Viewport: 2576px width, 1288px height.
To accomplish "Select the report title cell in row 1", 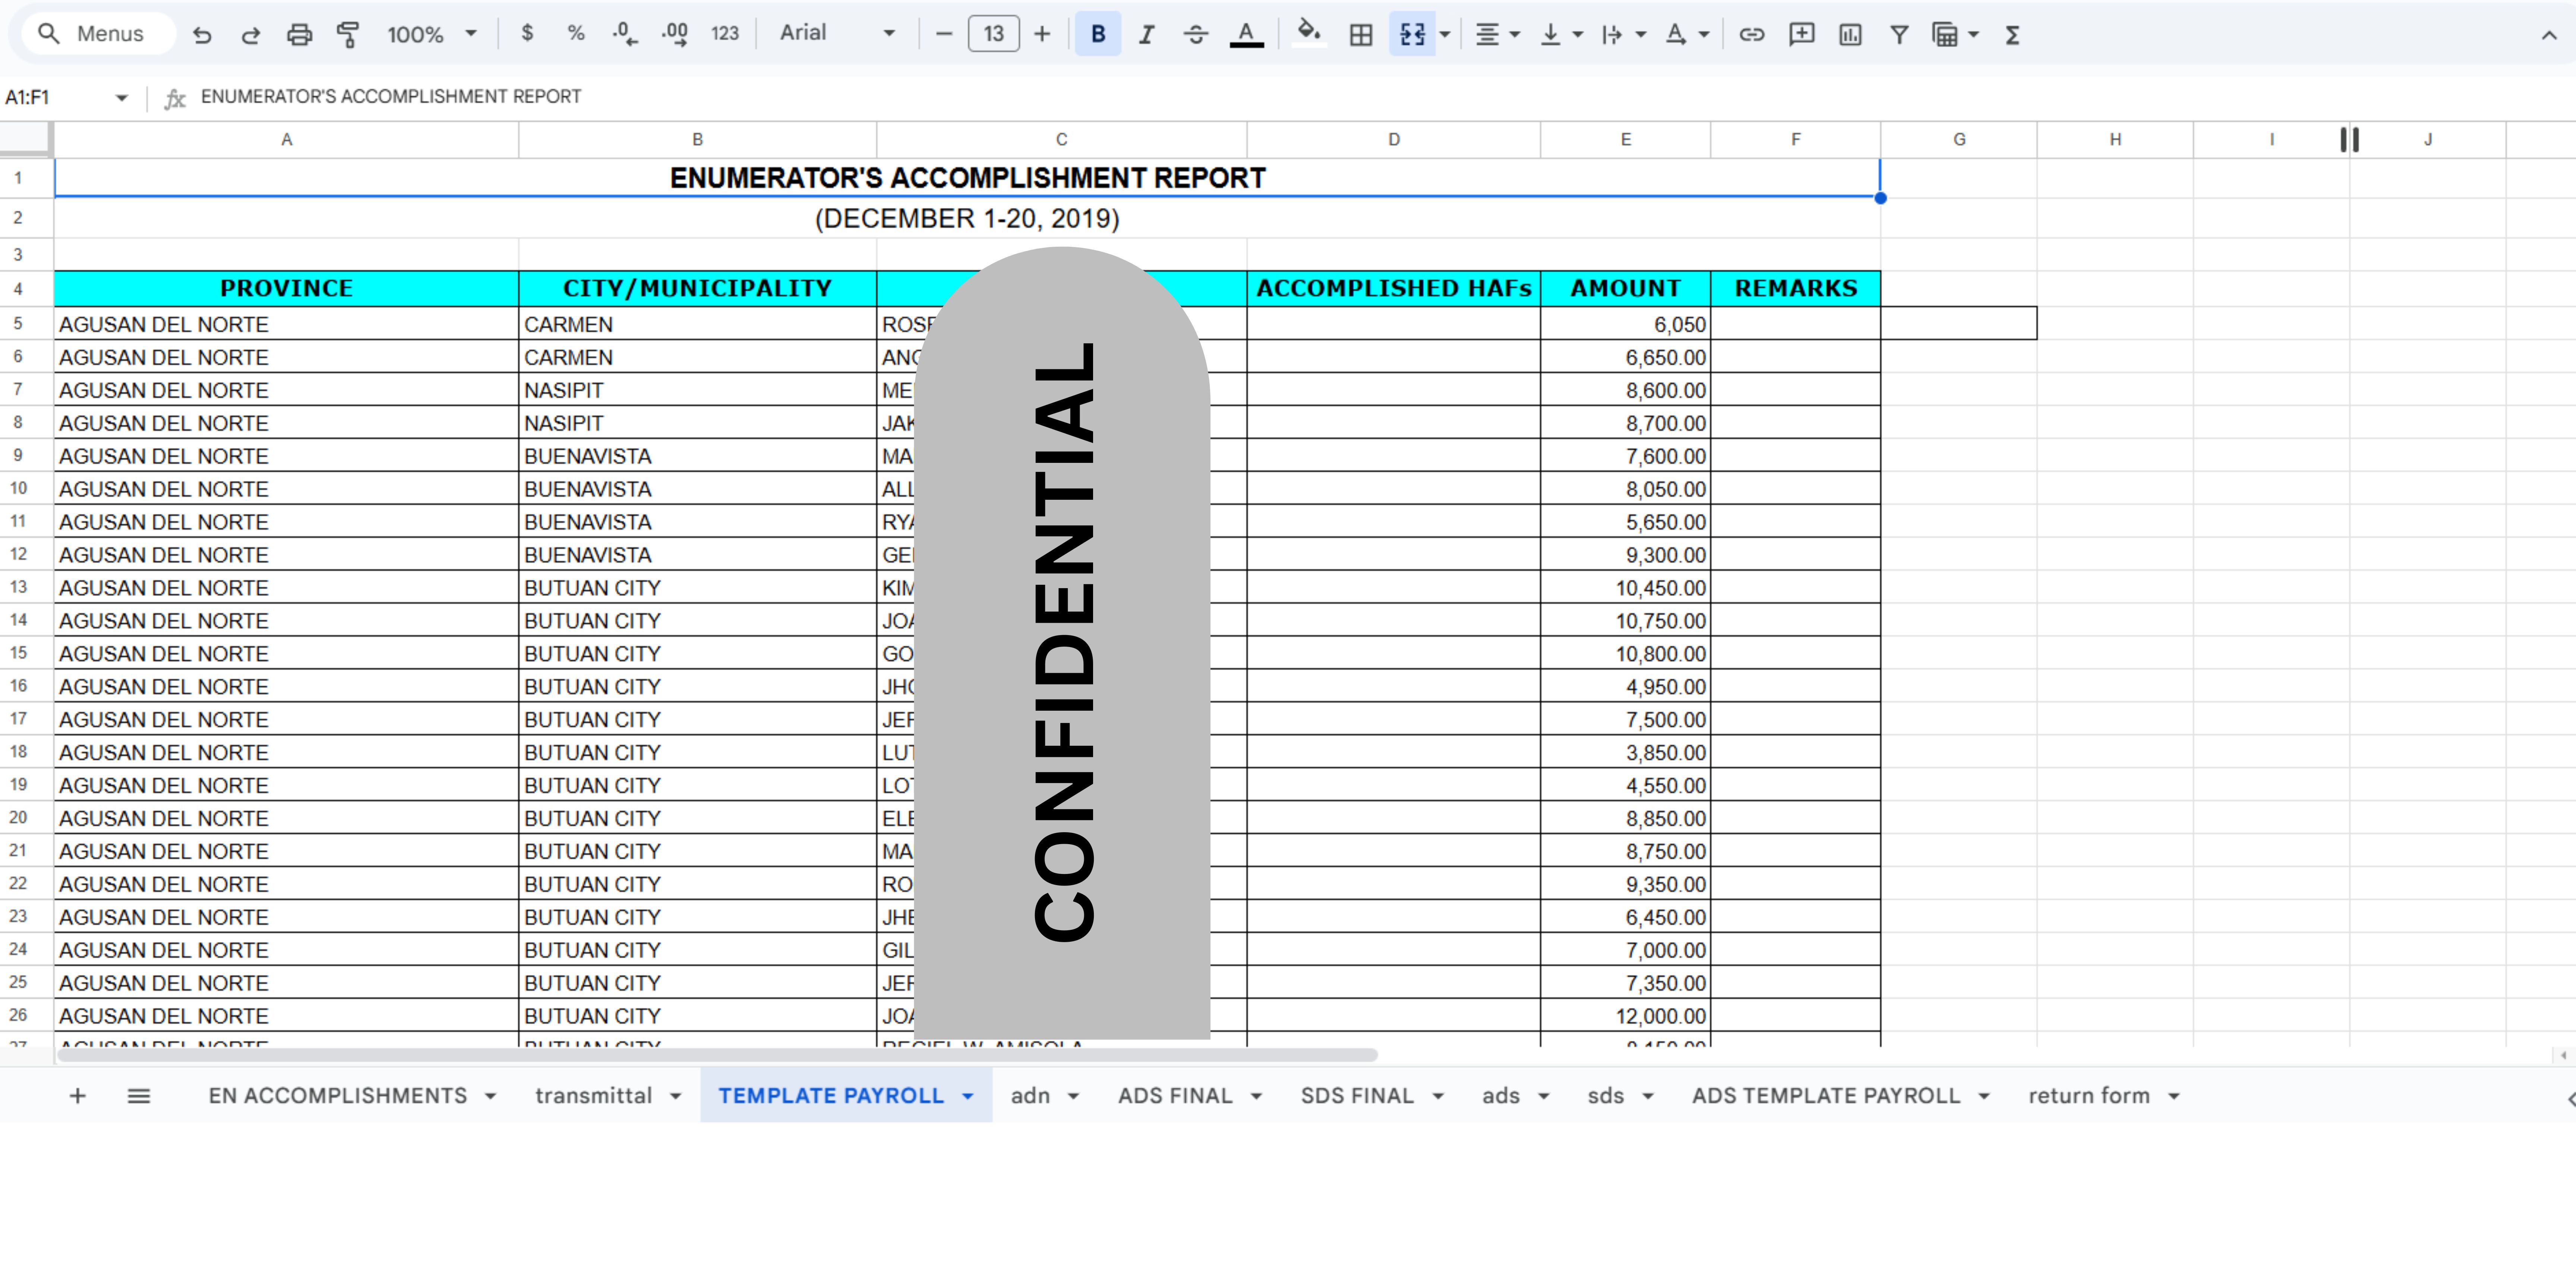I will pyautogui.click(x=967, y=178).
